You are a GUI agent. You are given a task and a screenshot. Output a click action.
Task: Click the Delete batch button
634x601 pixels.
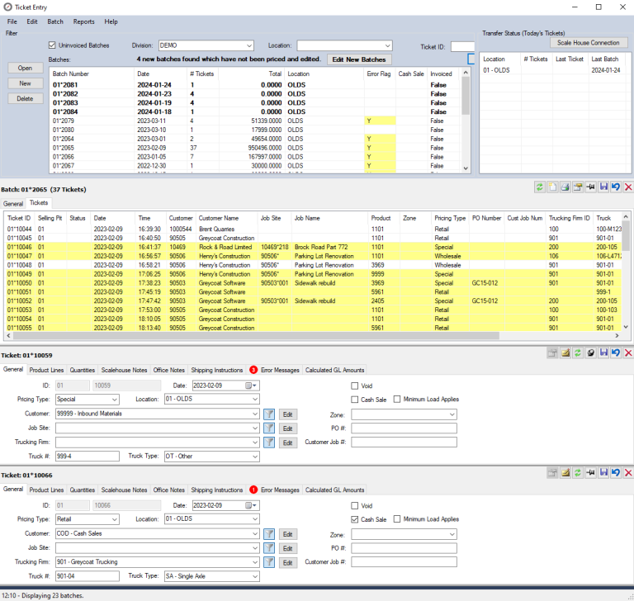tap(25, 99)
